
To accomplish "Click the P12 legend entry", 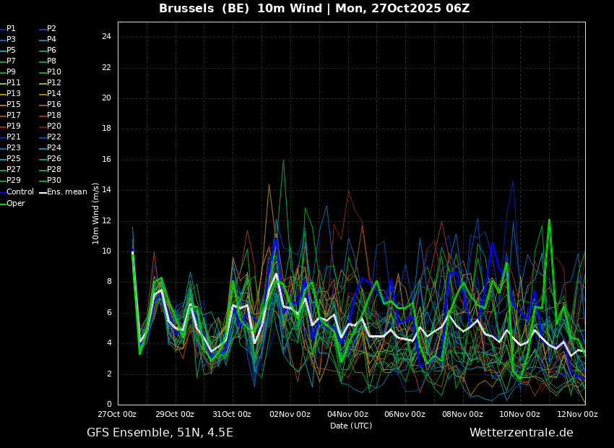I will coord(50,82).
